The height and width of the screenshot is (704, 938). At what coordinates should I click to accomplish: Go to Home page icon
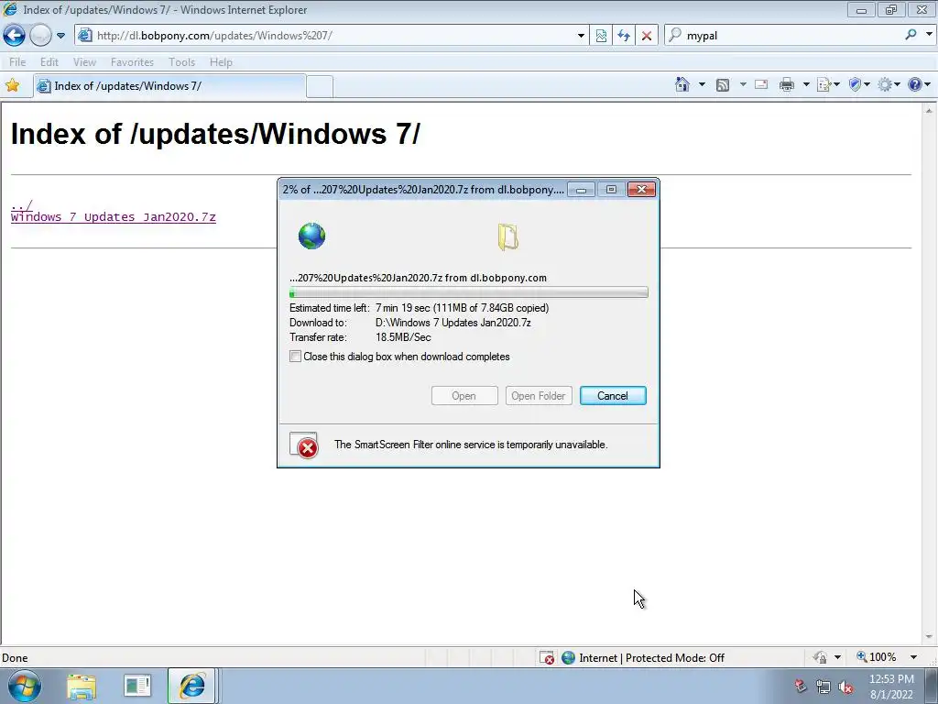point(682,84)
